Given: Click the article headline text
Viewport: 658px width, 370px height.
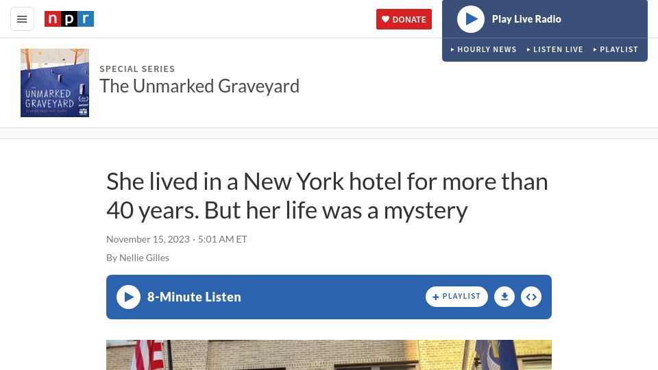Looking at the screenshot, I should tap(327, 196).
